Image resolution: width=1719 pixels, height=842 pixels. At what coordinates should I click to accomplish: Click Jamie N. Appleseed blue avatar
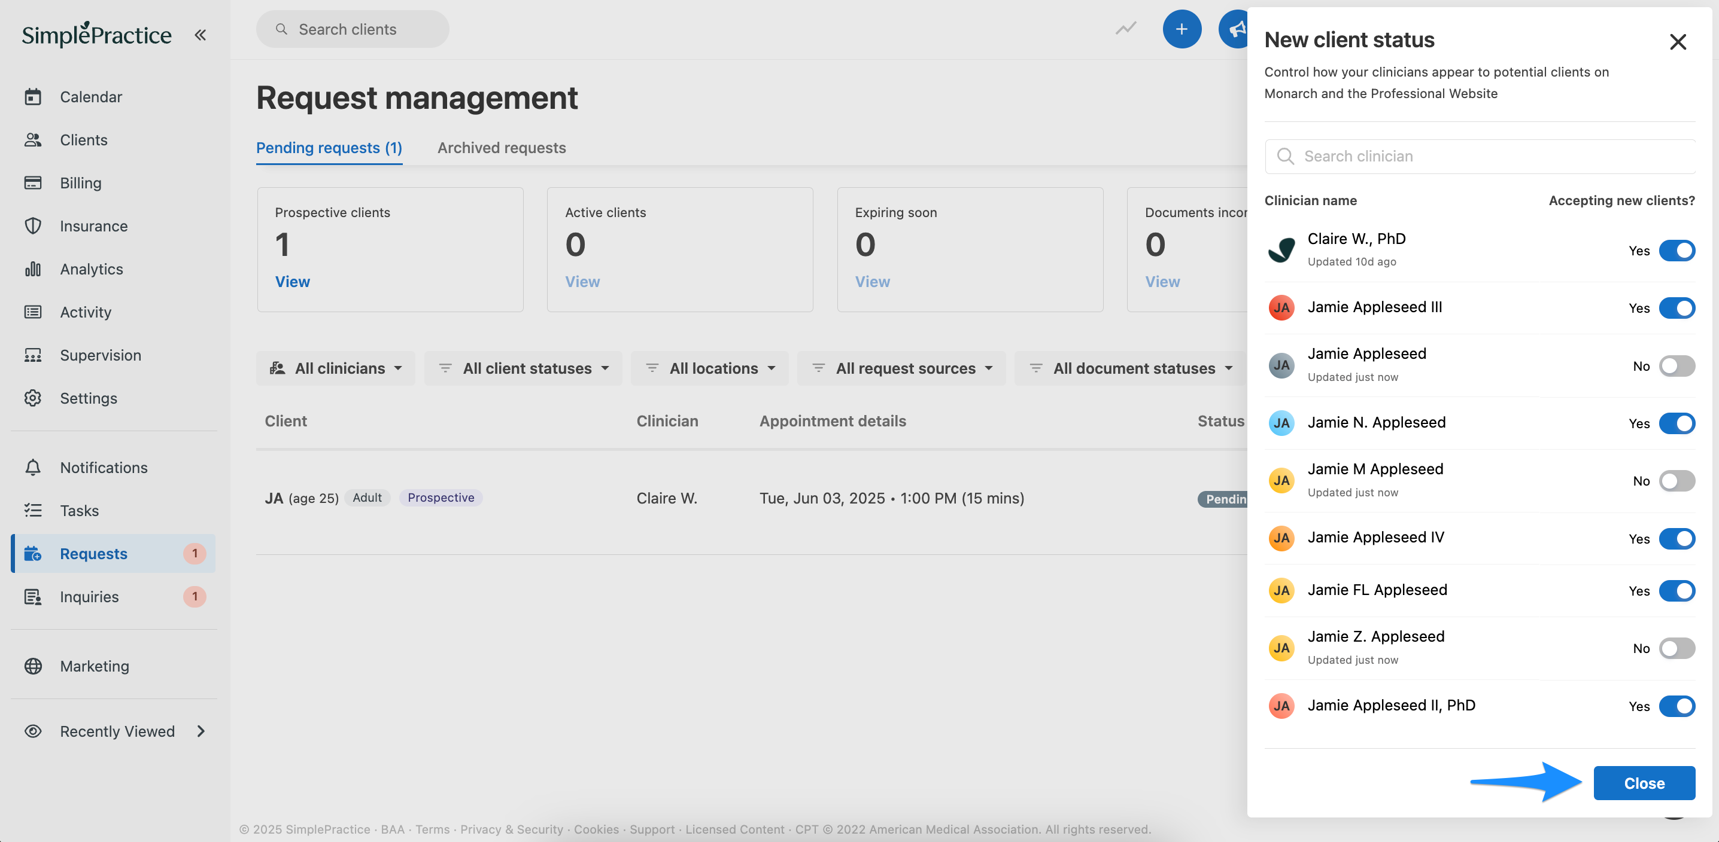(1281, 423)
